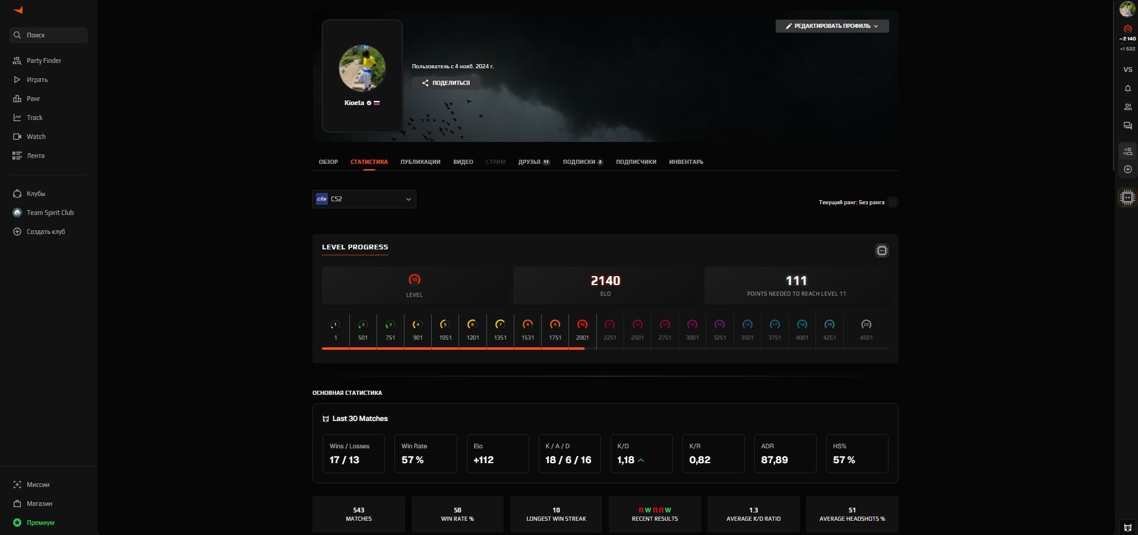Click the Average Headshots % tile

852,514
